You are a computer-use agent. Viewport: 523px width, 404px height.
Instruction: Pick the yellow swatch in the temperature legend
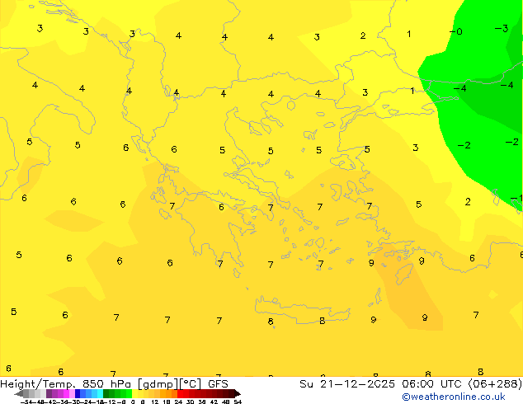(x=135, y=393)
